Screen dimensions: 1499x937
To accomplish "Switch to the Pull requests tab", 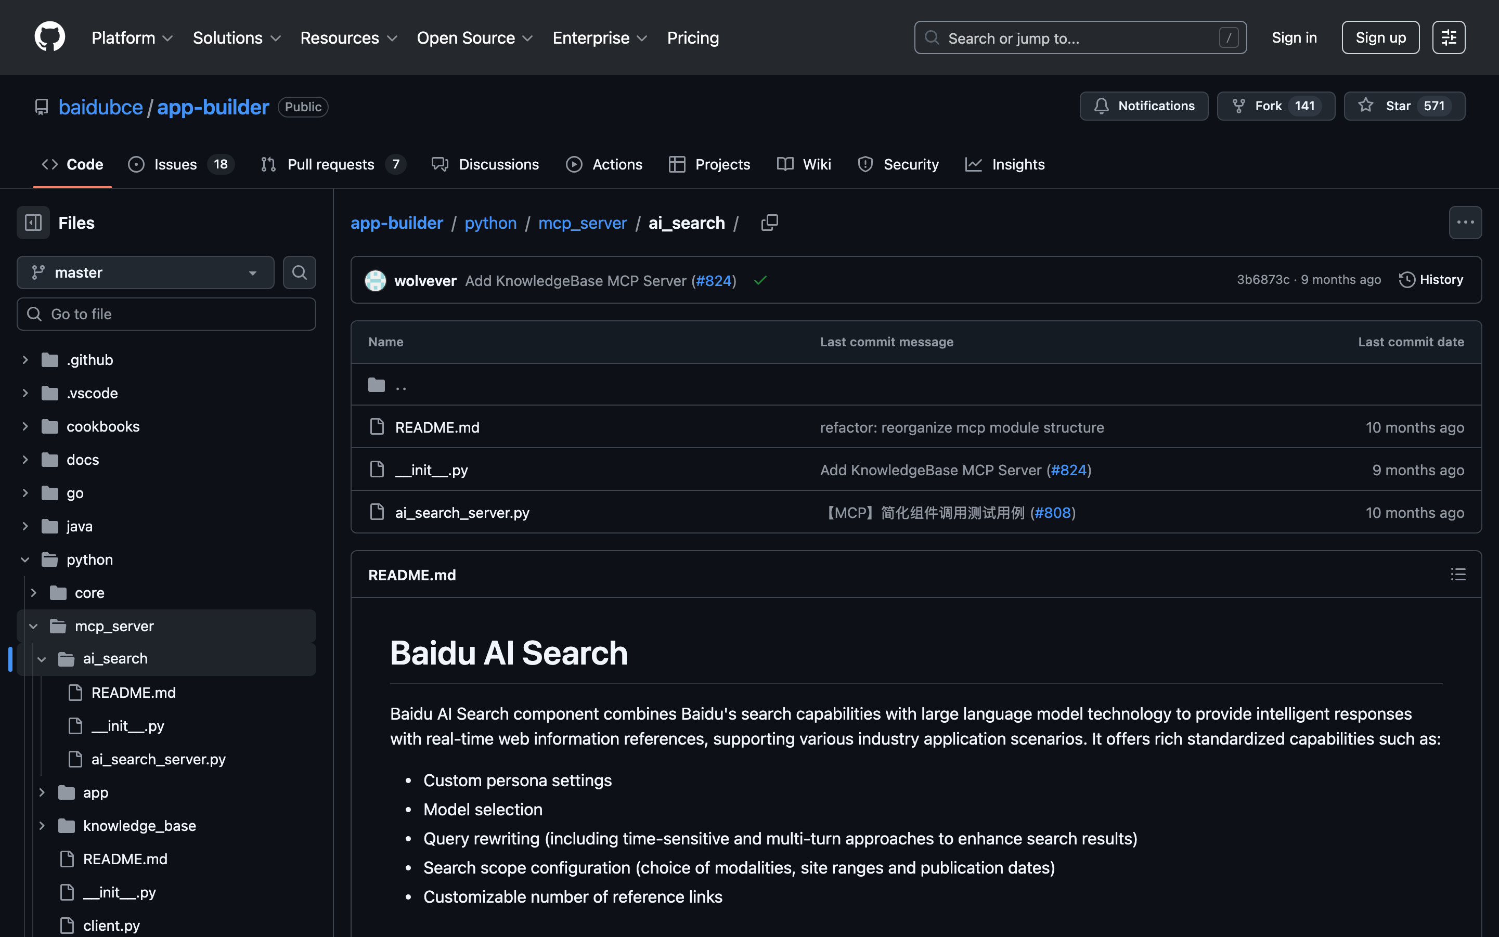I will click(330, 164).
